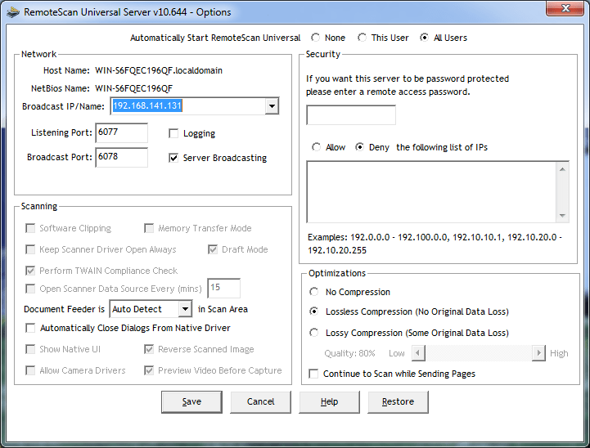Screen dimensions: 590x448
Task: Choose Allow for the IP list
Action: click(316, 147)
